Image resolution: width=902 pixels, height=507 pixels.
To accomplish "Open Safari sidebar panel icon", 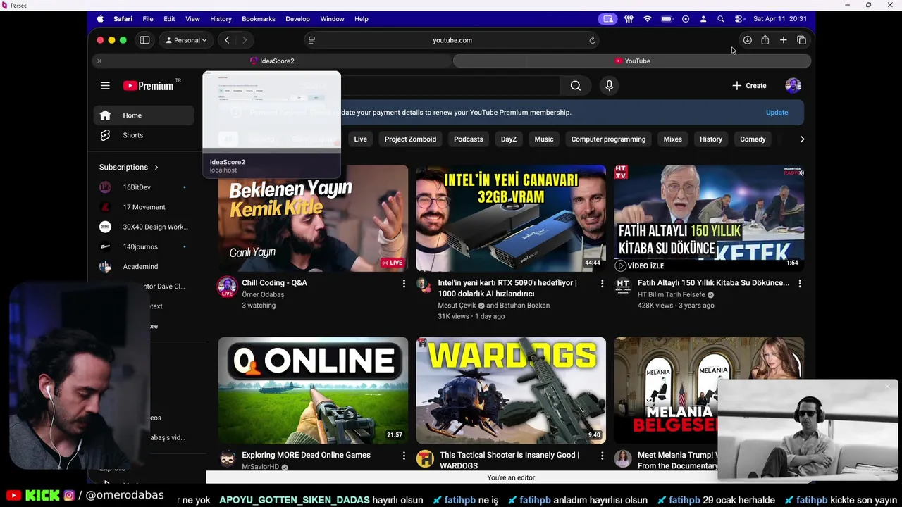I will (144, 40).
